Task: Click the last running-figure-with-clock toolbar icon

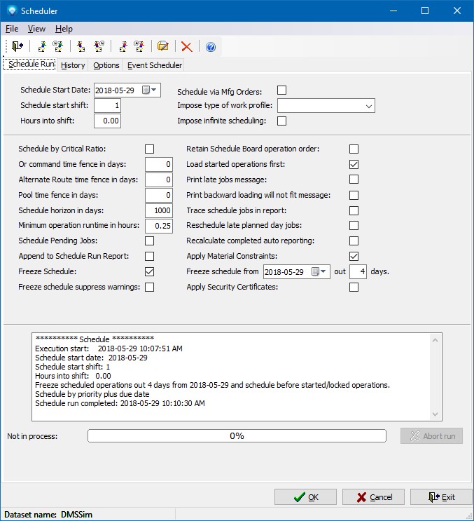Action: (139, 46)
